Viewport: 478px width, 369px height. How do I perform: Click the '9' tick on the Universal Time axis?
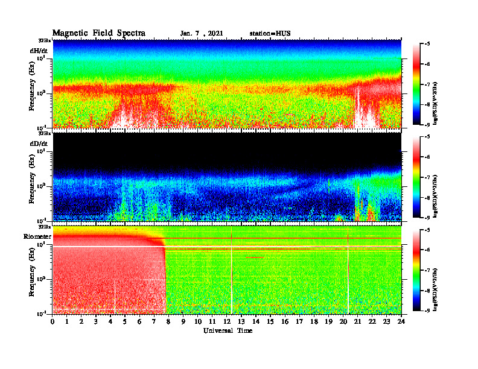tap(183, 321)
